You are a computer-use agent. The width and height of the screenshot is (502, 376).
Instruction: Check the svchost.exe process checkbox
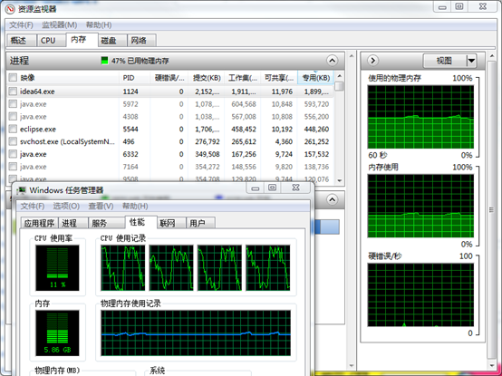click(13, 141)
